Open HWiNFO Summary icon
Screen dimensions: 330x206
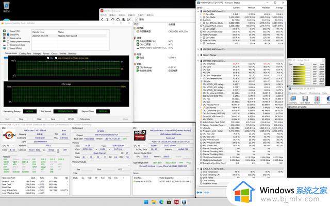[x=293, y=99]
